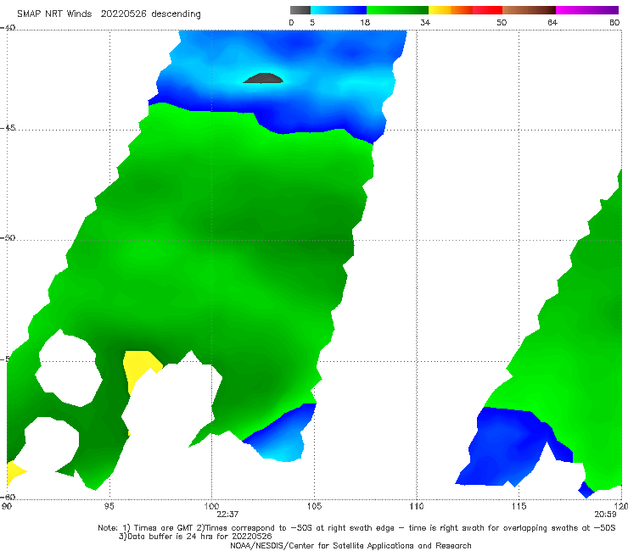The width and height of the screenshot is (628, 551).
Task: Click the gray 0-5 segment of the color bar
Action: tap(300, 10)
